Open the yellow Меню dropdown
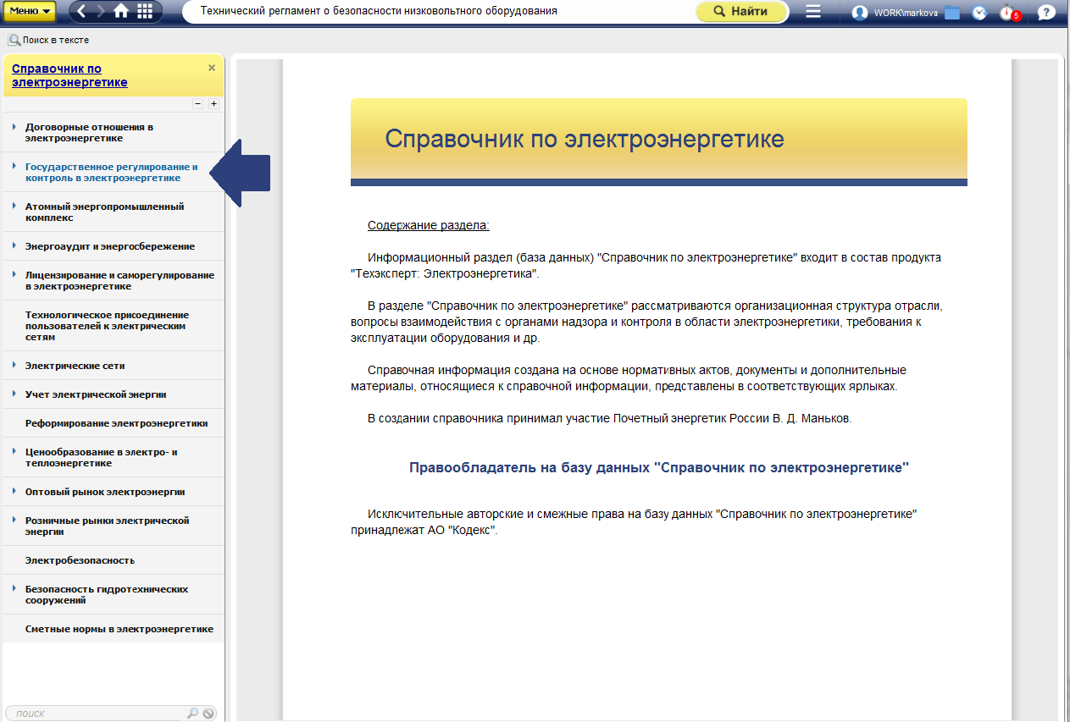Viewport: 1070px width, 722px height. 31,11
